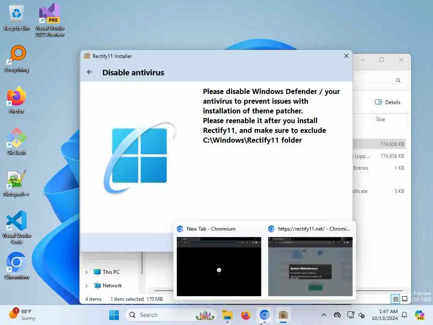The image size is (433, 325).
Task: Click Chromium icon on the taskbar
Action: click(x=264, y=315)
